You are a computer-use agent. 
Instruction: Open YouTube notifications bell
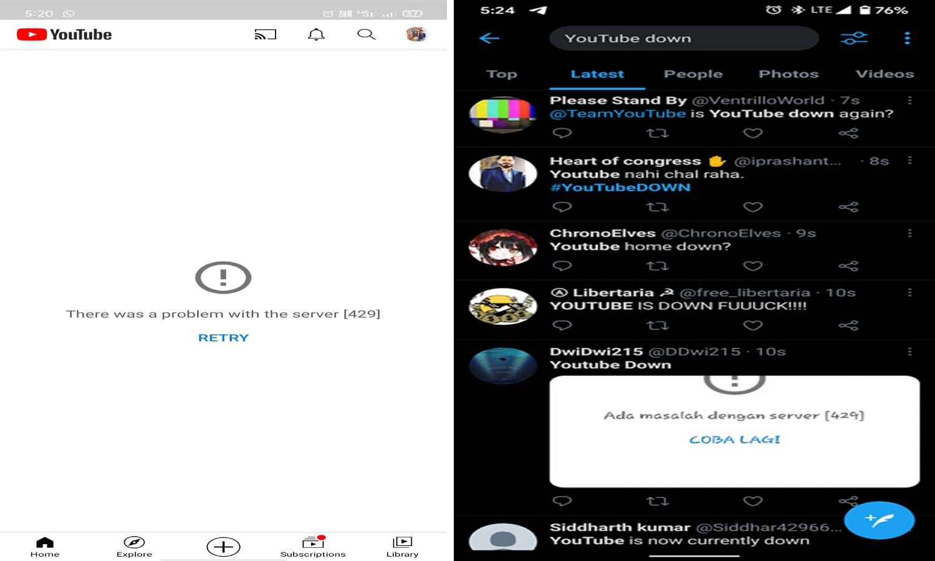(316, 35)
